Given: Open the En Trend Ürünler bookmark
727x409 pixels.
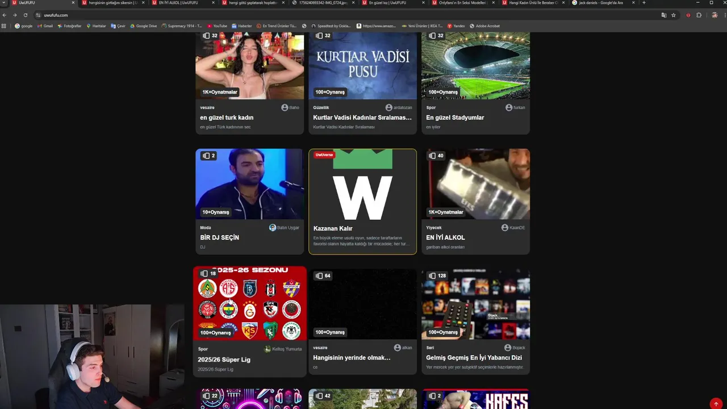Looking at the screenshot, I should (277, 26).
